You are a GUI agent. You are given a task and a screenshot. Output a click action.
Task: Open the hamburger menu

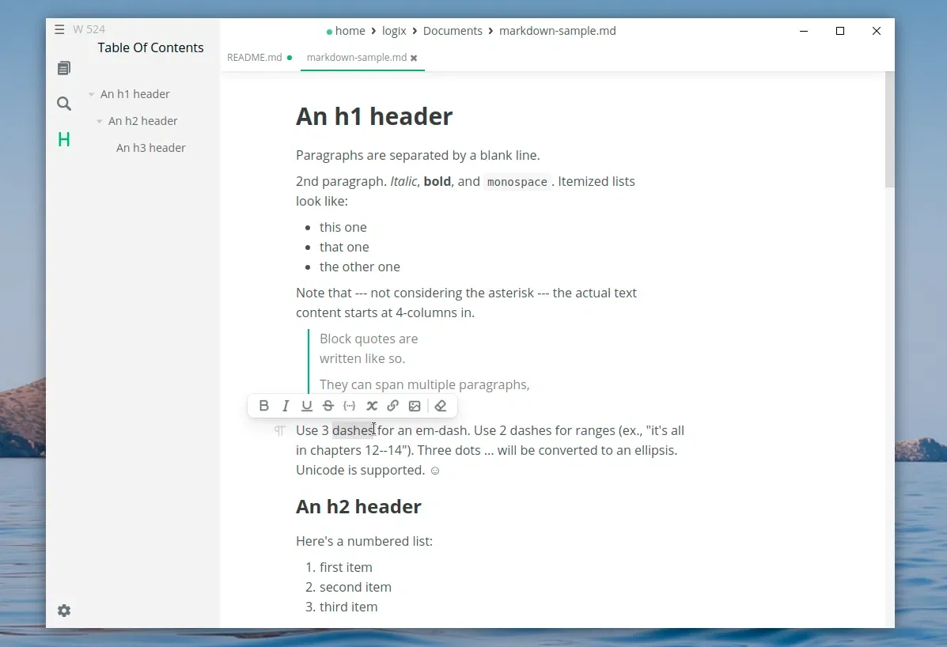pos(59,29)
